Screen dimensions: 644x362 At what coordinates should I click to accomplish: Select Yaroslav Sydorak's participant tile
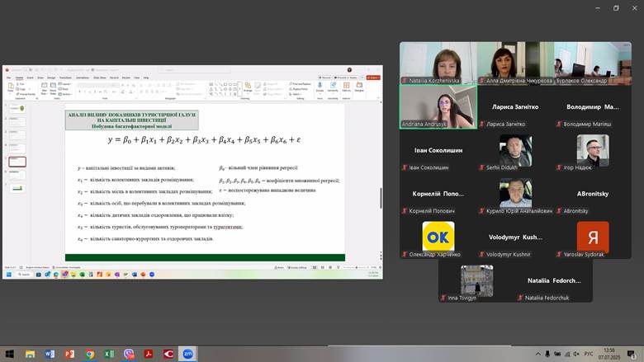[592, 237]
